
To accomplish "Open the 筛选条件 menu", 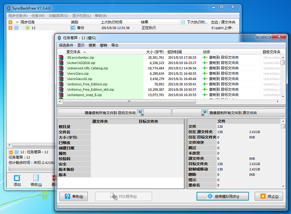I will tap(66, 45).
